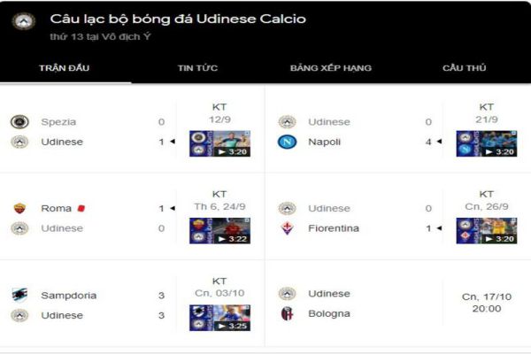Click the Napoli team logo
Screen dimensions: 531x354
point(287,142)
